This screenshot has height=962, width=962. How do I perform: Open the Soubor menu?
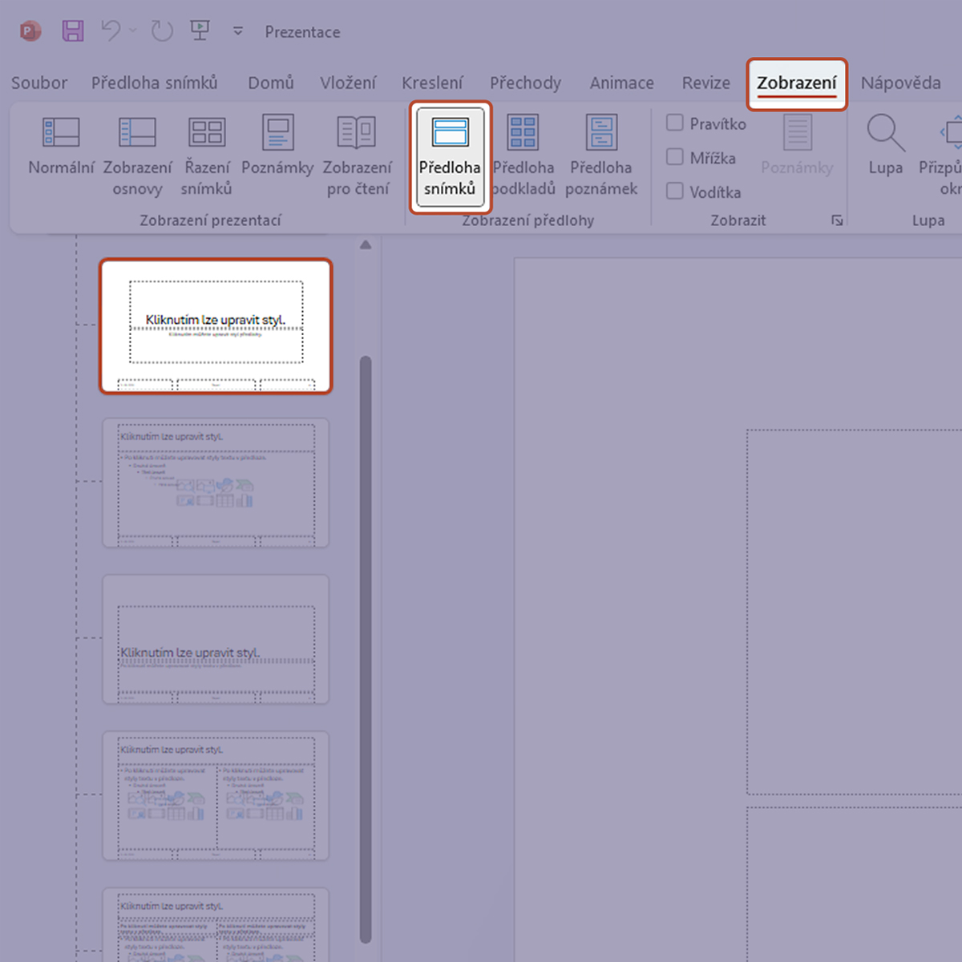point(39,83)
